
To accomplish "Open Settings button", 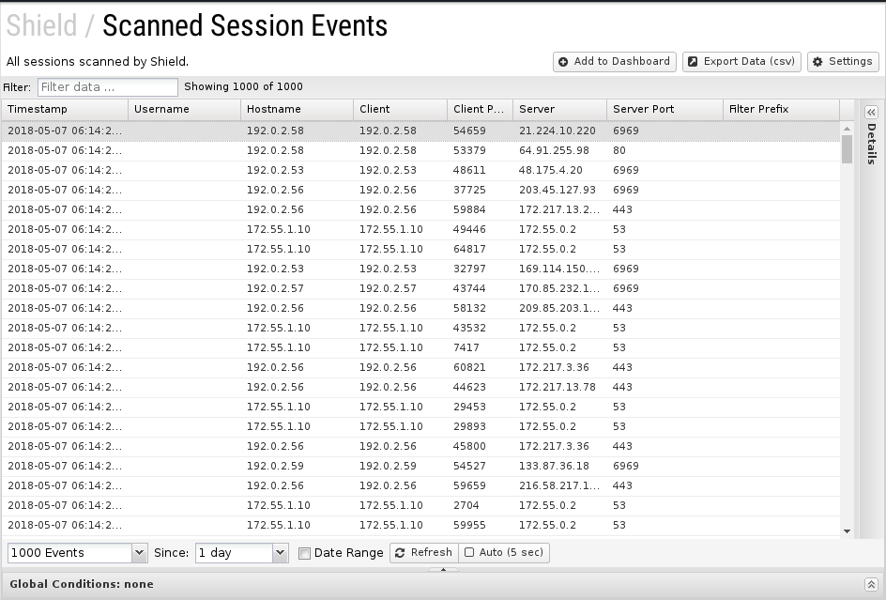I will click(843, 62).
